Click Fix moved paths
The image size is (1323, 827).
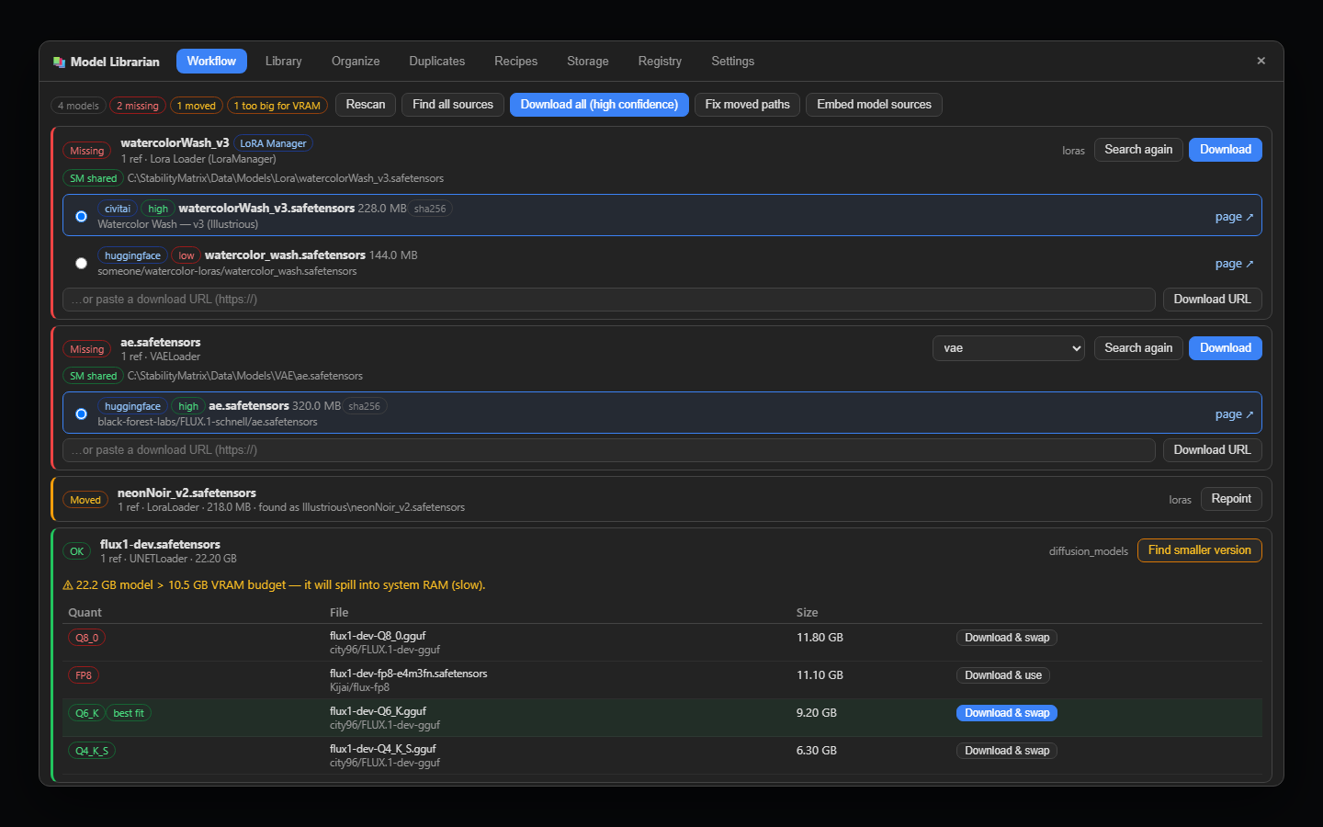click(x=747, y=105)
